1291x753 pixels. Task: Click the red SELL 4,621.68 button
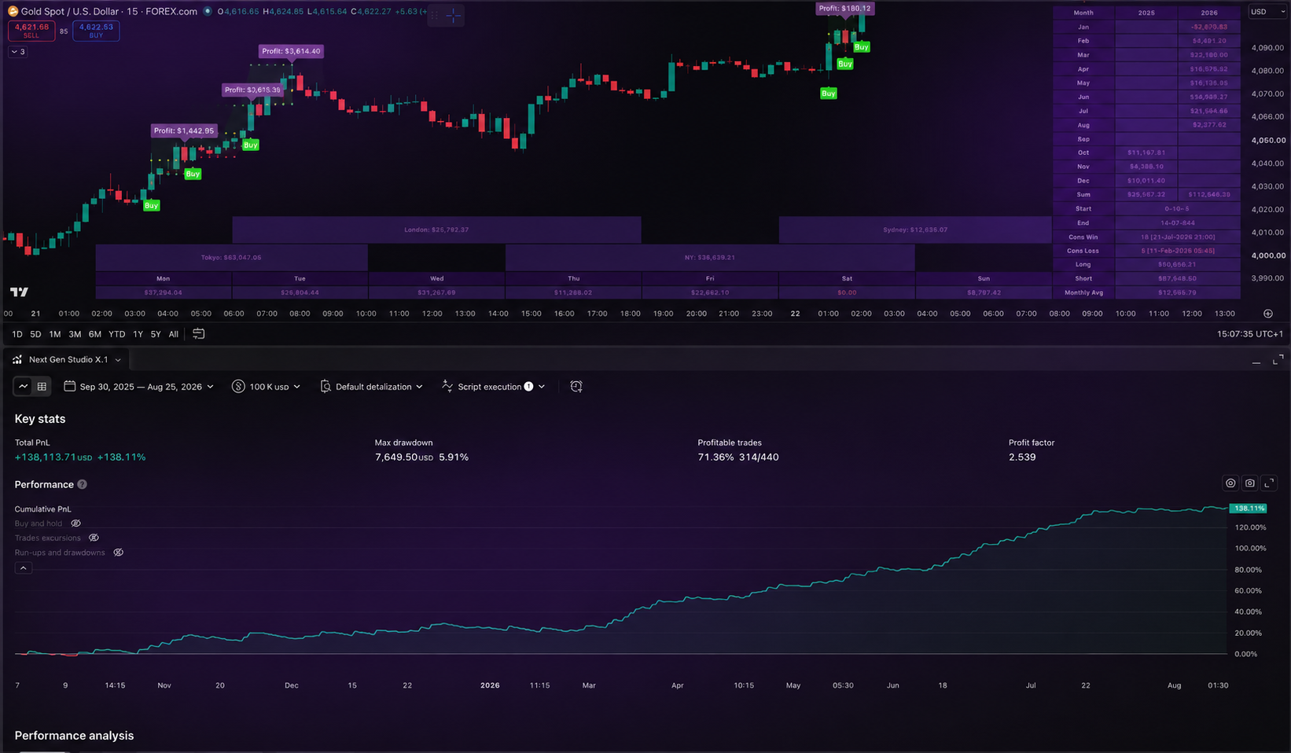31,31
